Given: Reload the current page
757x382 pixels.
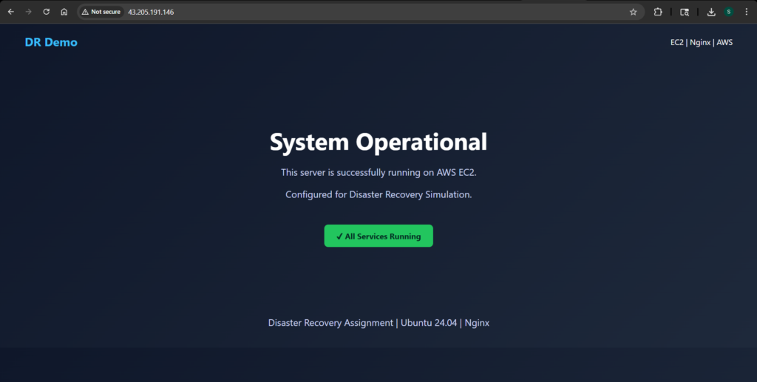Looking at the screenshot, I should tap(47, 12).
